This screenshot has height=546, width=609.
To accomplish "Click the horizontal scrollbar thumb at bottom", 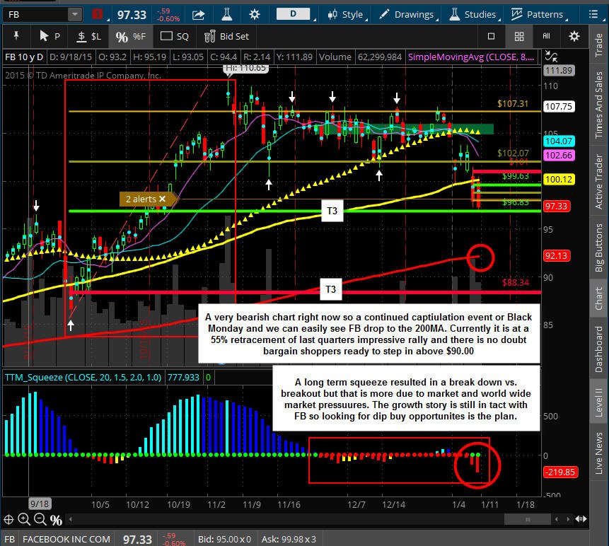I will tap(528, 519).
